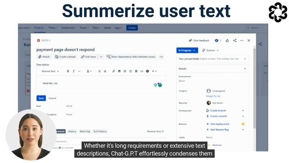289x163 pixels.
Task: Click the sparkle icon next to Add deployment
Action: coord(243,124)
